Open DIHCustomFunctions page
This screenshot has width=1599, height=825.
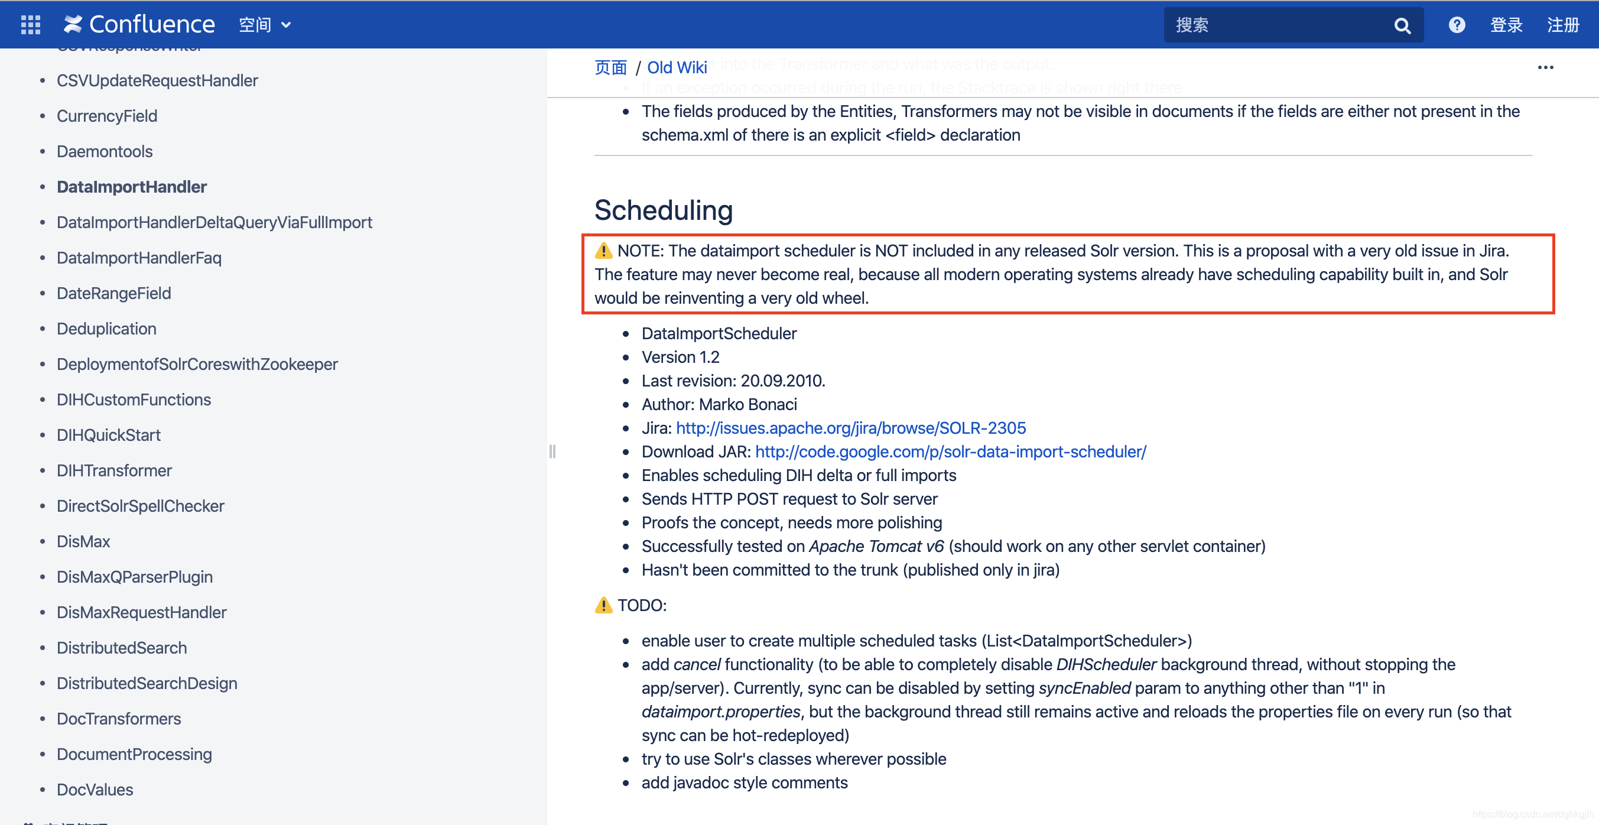[x=134, y=399]
